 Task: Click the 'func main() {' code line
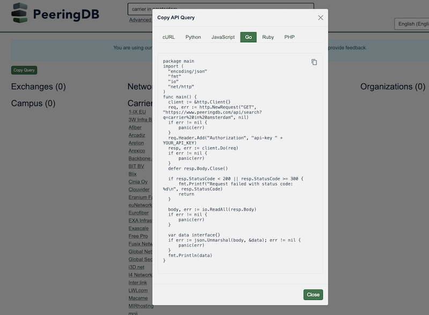tap(180, 97)
